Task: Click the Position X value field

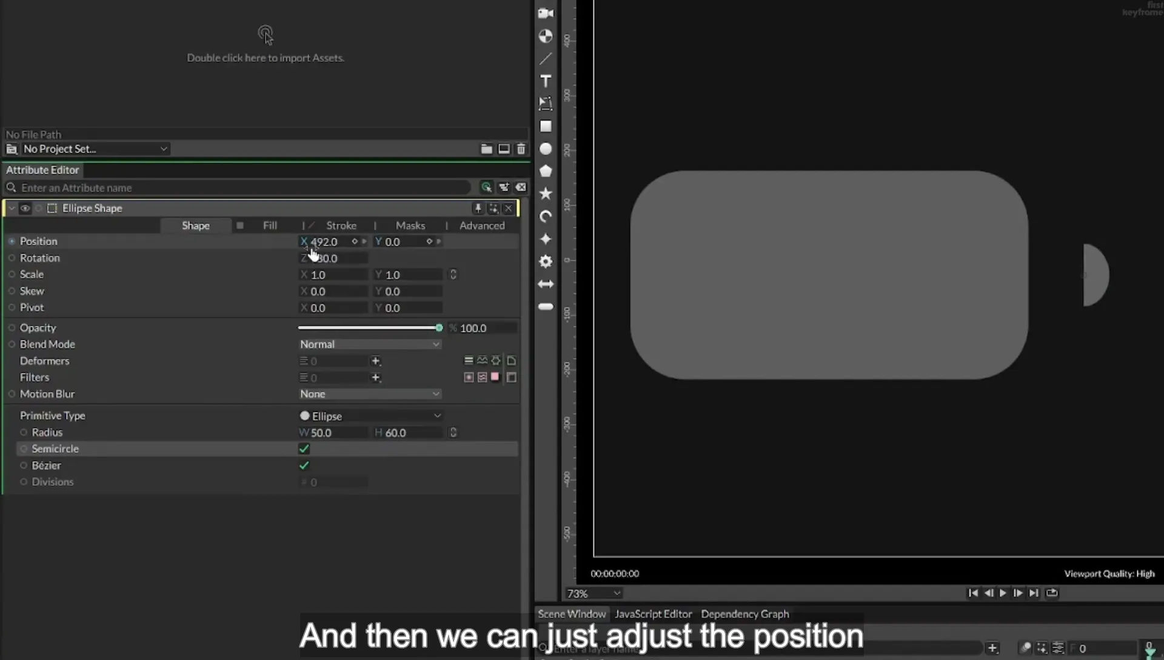Action: pyautogui.click(x=330, y=241)
